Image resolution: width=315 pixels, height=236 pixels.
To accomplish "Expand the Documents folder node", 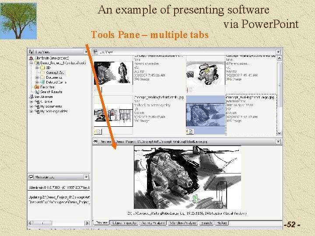I will pos(37,77).
